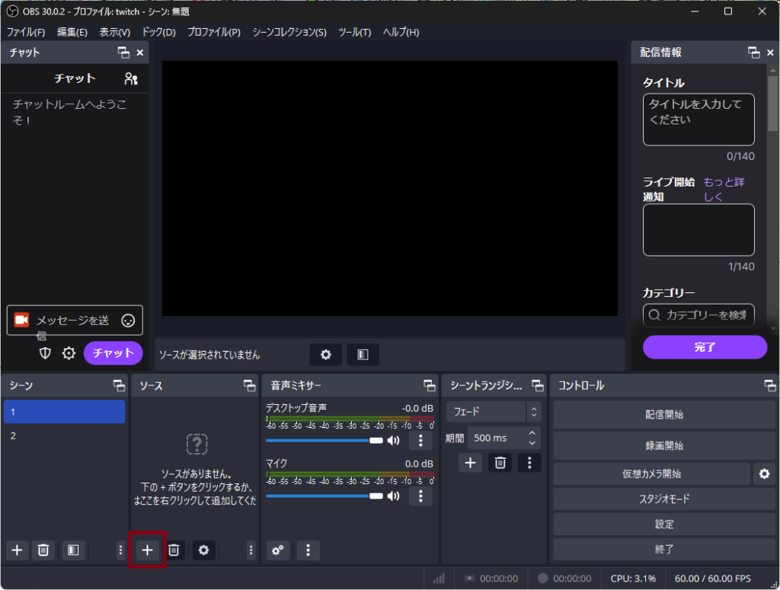Open source properties via the gear icon
780x590 pixels.
pos(203,550)
